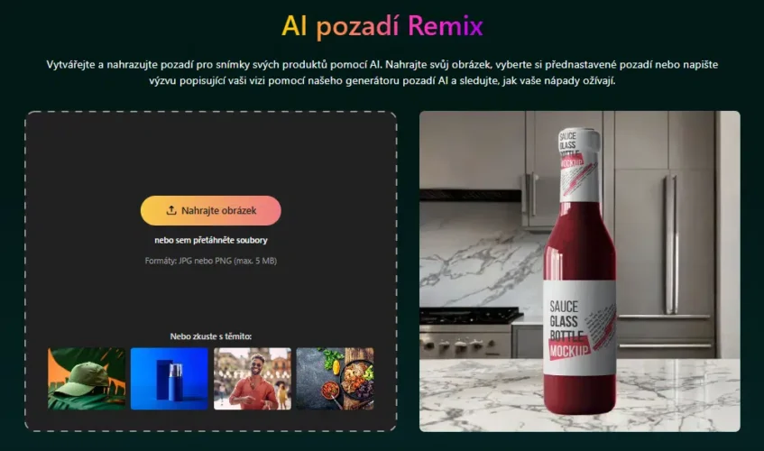
Task: Select the blue bottle sample thumbnail
Action: tap(170, 379)
